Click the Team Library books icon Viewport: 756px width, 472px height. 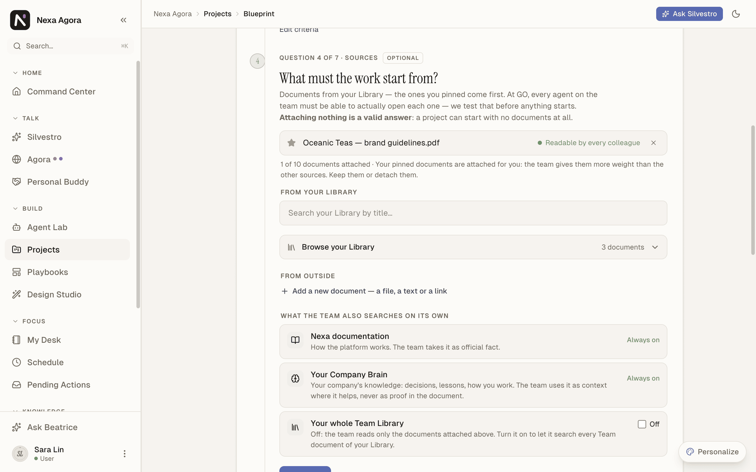click(295, 427)
